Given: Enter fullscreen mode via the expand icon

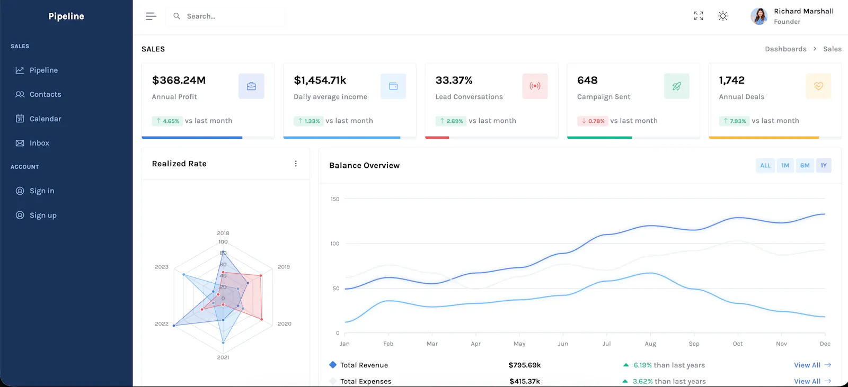Looking at the screenshot, I should click(x=699, y=16).
